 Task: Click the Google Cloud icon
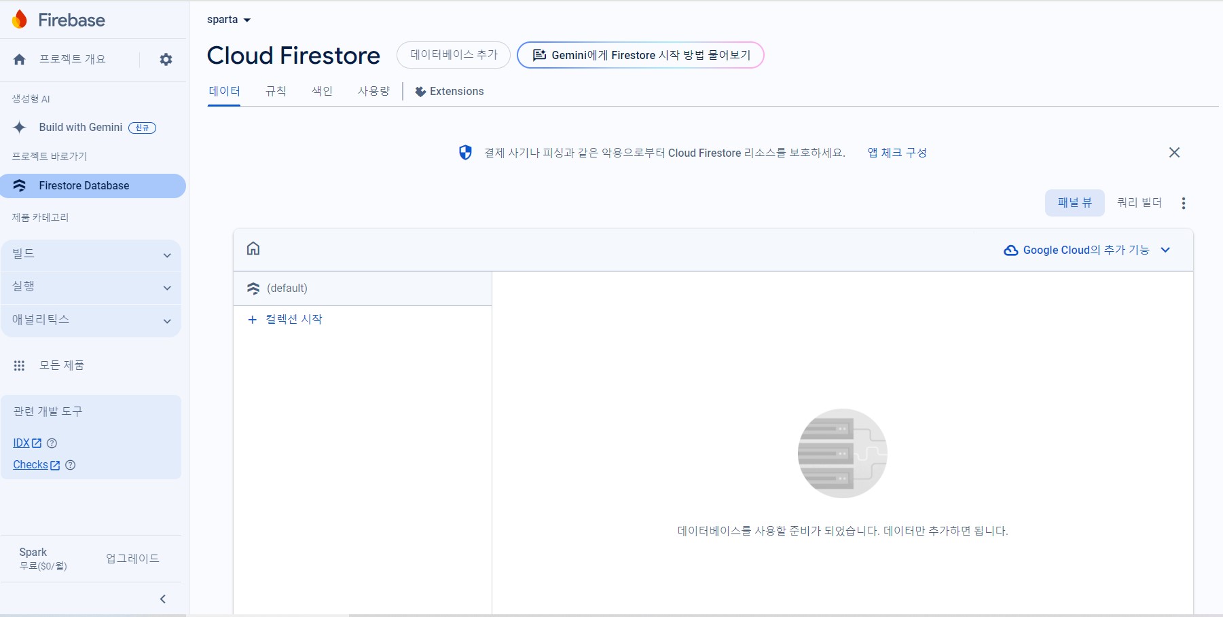pyautogui.click(x=1010, y=250)
